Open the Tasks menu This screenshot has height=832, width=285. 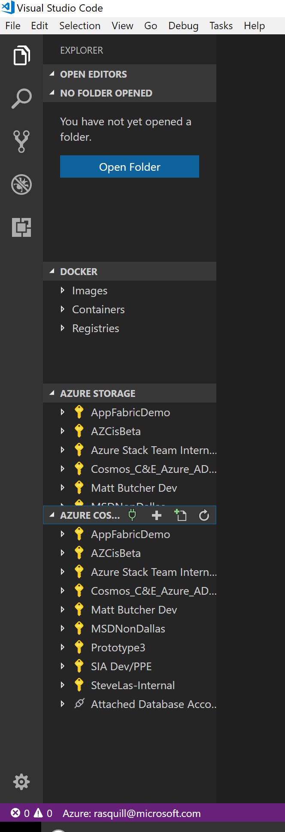coord(221,26)
